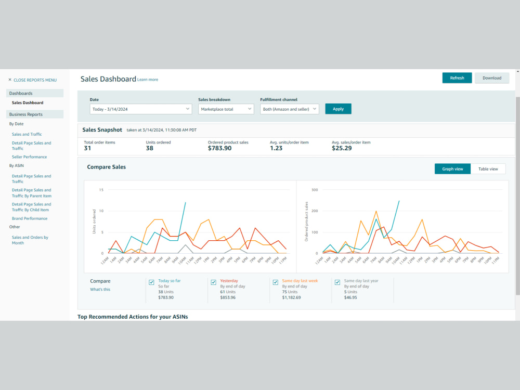Click the X icon beside Close Reports Menu

pos(10,80)
